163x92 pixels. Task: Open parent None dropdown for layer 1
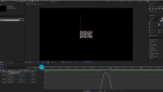point(38,72)
